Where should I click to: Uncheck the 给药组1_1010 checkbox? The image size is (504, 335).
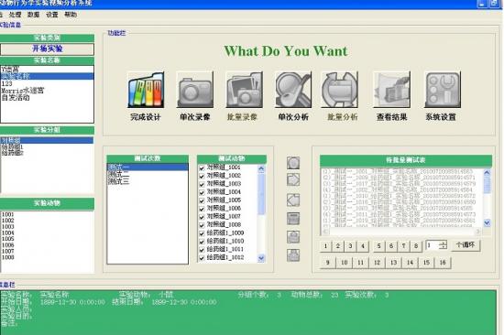click(x=202, y=242)
